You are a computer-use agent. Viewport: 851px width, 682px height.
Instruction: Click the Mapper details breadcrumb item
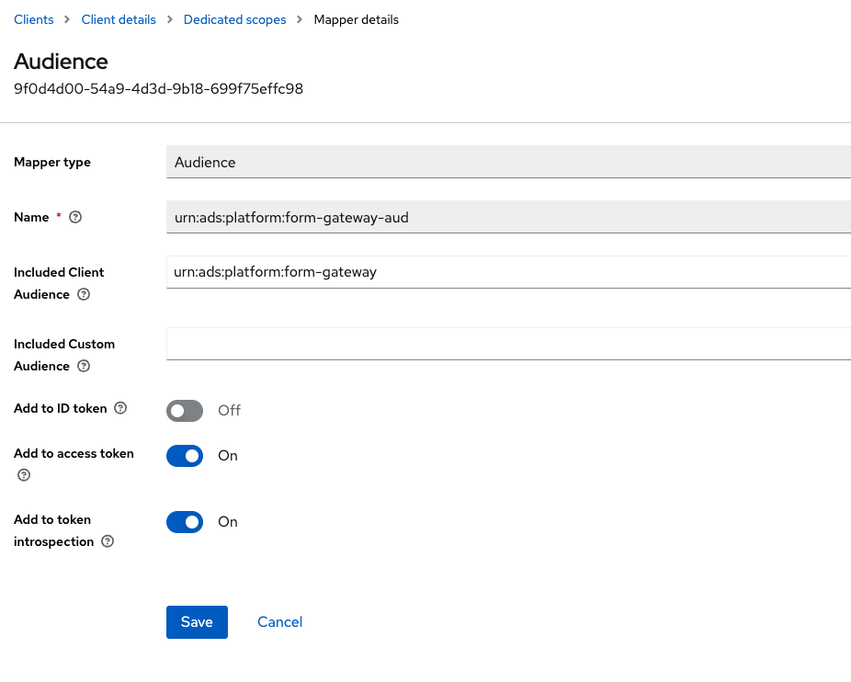coord(356,19)
